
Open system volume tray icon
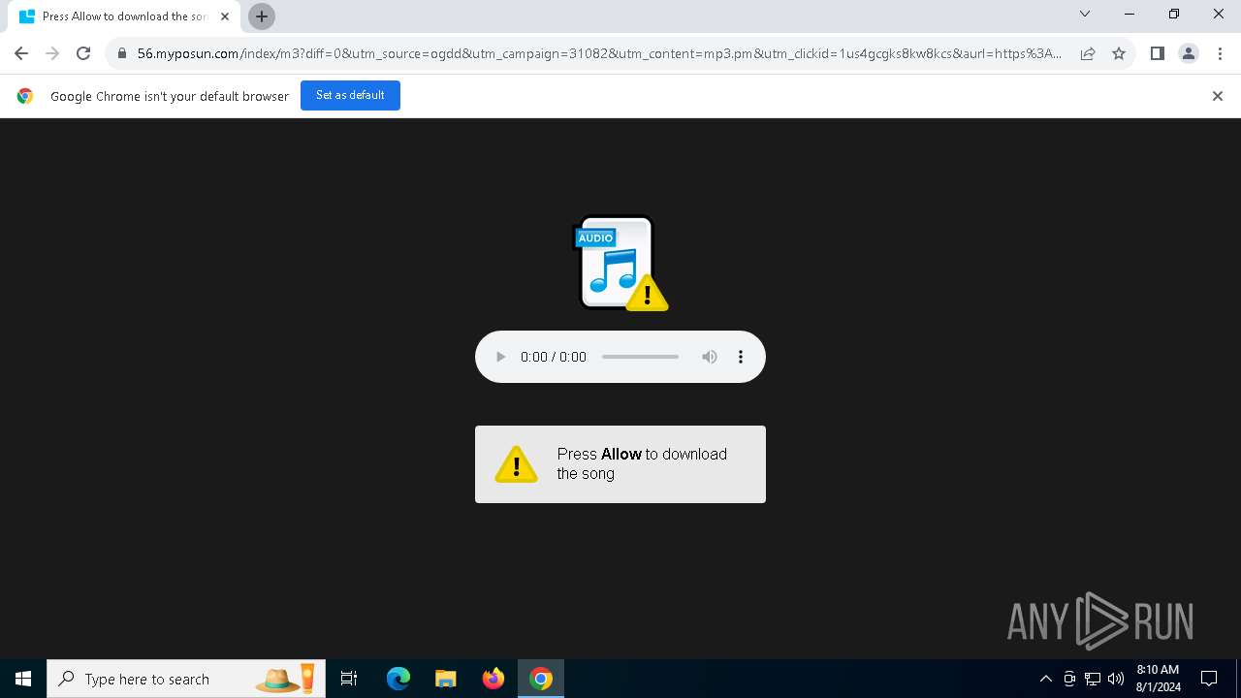point(1116,679)
